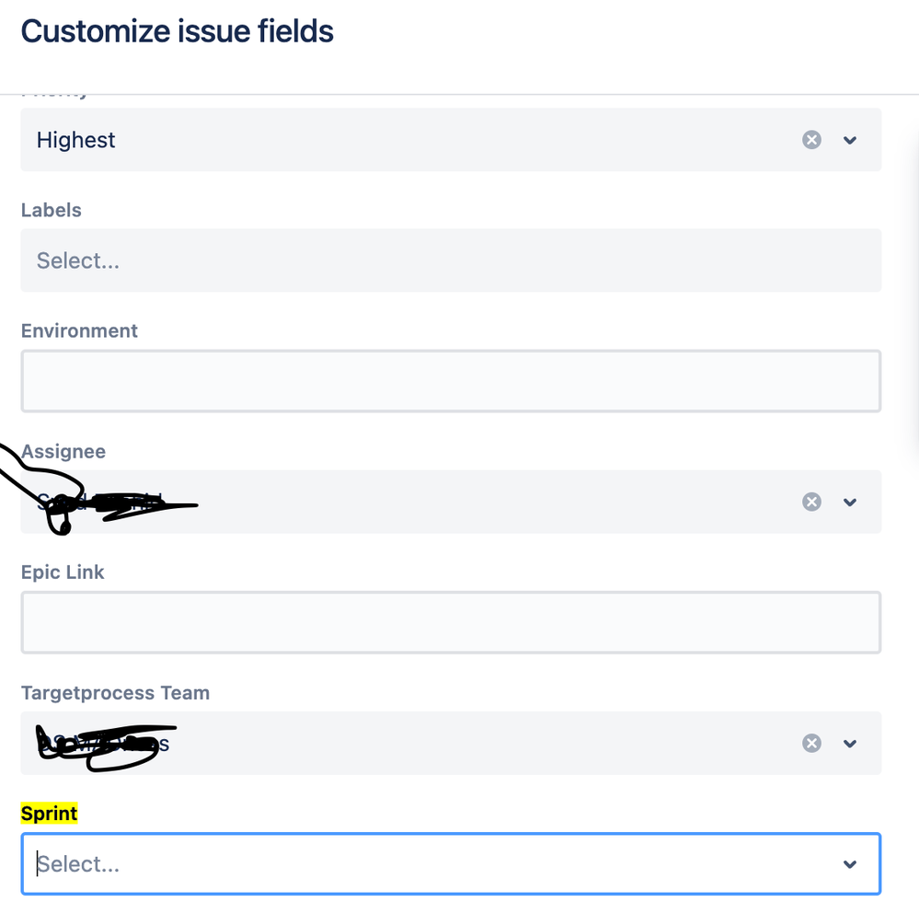Click the Epic Link label
The image size is (919, 913).
[x=63, y=572]
